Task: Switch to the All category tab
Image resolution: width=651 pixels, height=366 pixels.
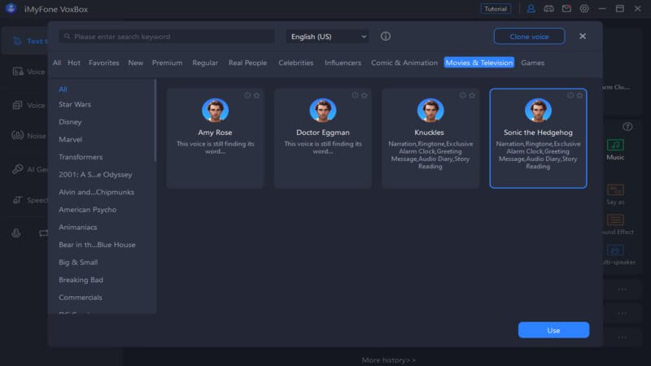Action: (57, 63)
